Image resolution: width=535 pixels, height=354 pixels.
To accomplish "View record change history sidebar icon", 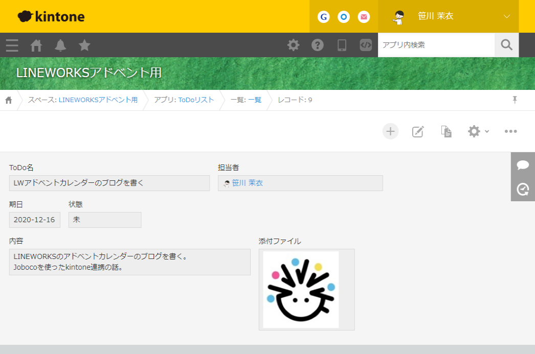I will point(522,190).
